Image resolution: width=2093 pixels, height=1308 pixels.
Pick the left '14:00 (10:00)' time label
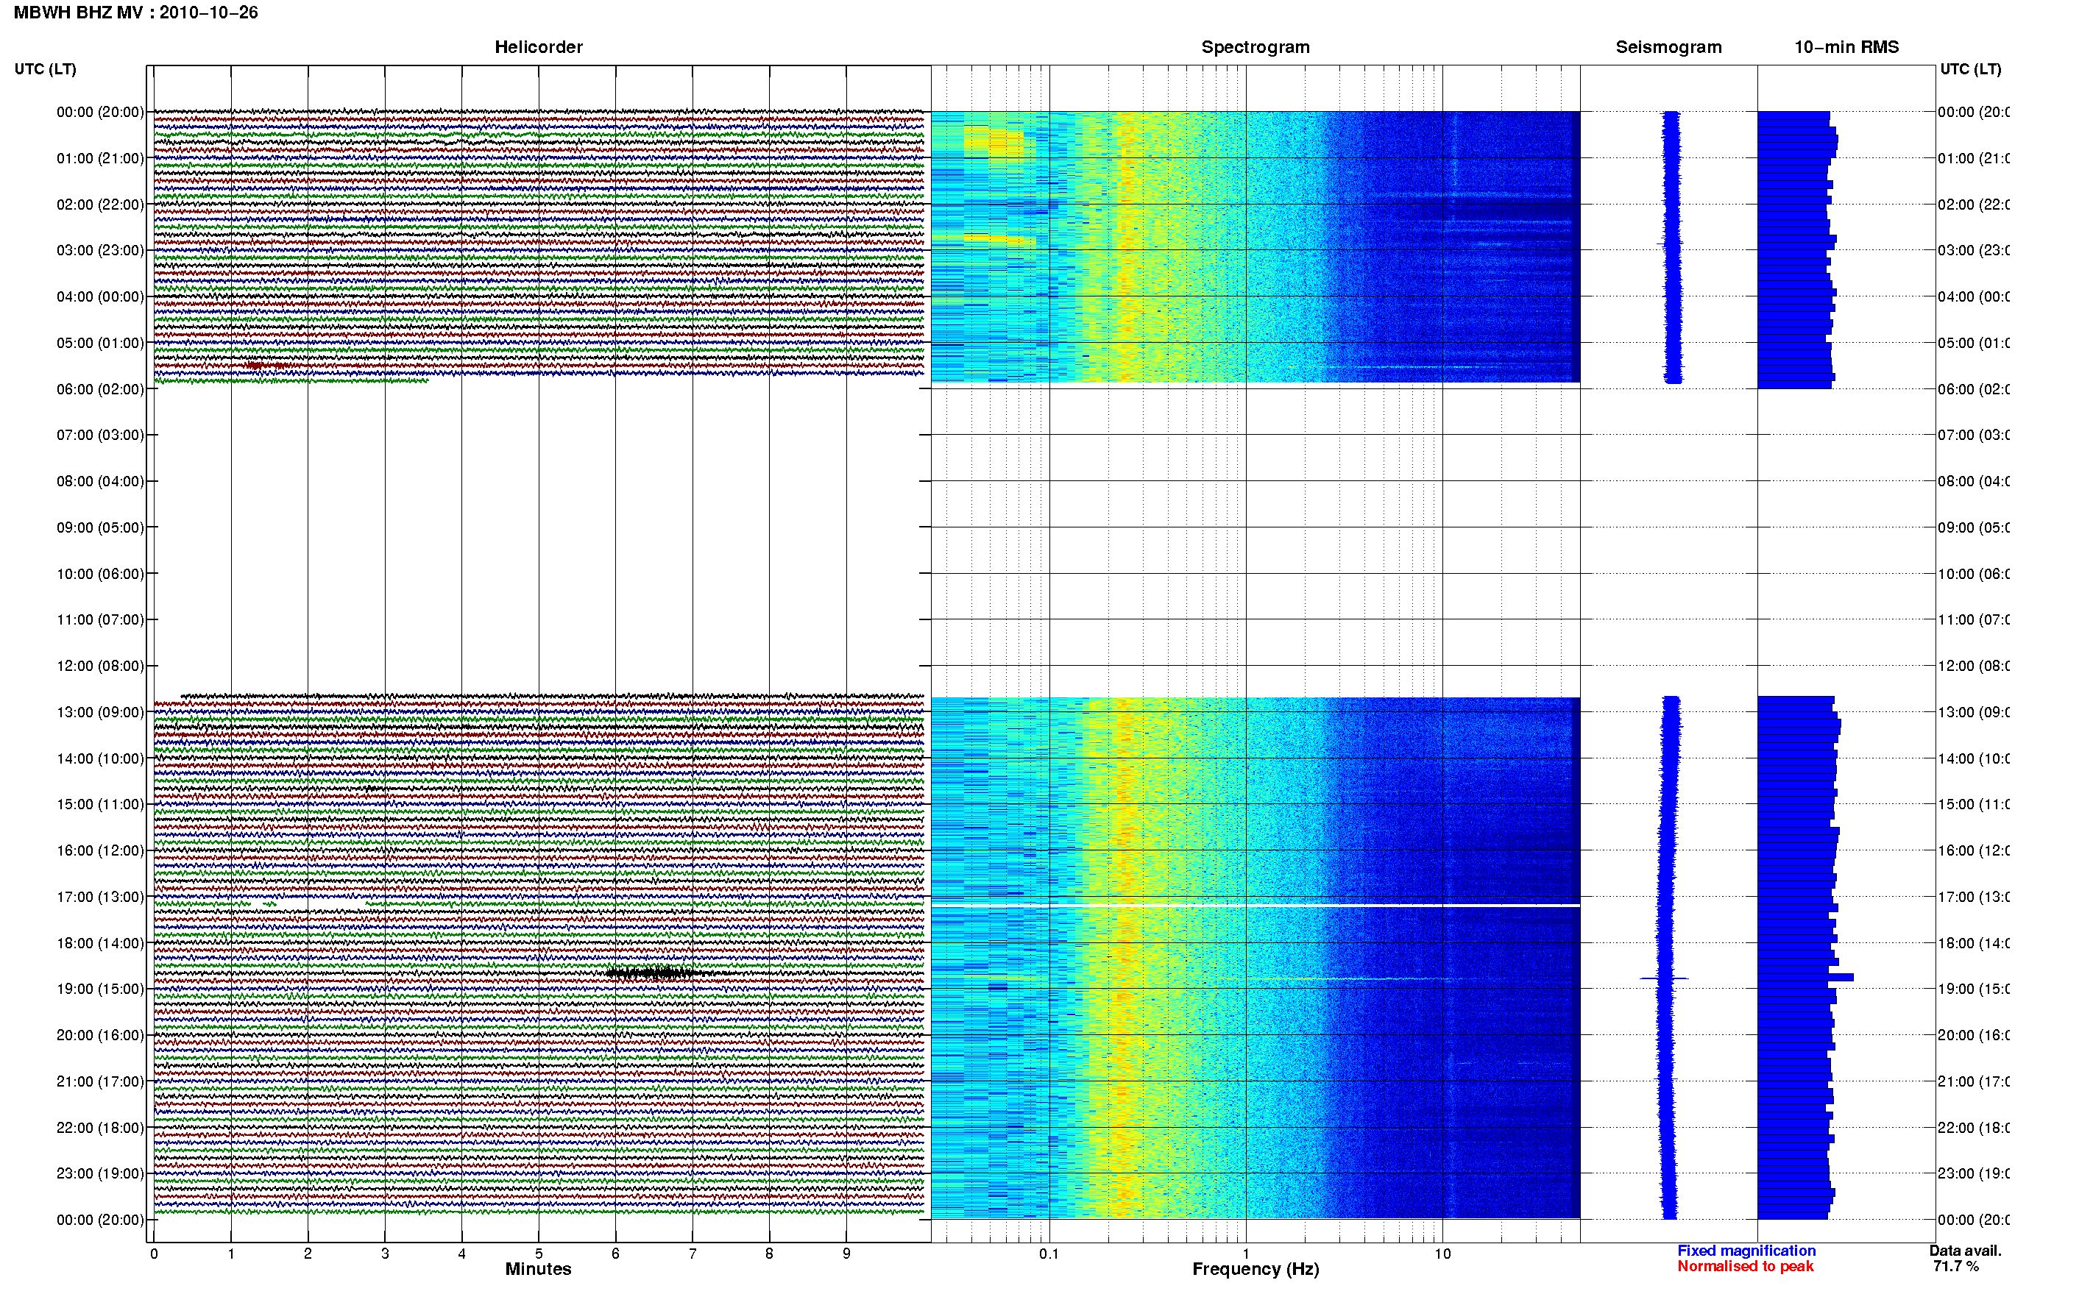coord(99,758)
